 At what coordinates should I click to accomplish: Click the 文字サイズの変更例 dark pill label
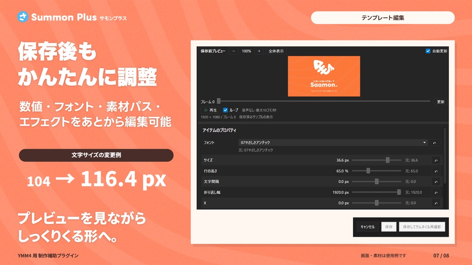pos(96,156)
